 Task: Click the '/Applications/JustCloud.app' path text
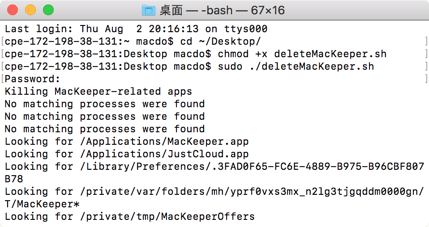click(164, 154)
